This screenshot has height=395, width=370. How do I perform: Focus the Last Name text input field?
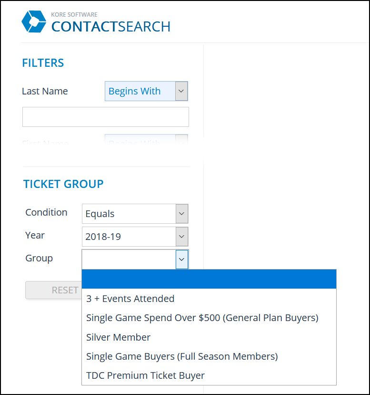(x=106, y=117)
